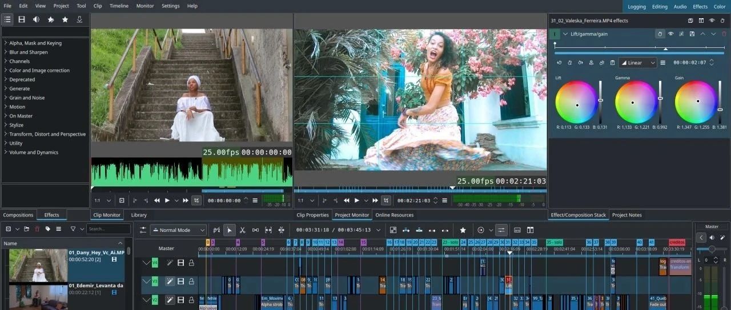Open the Compositions tab
Viewport: 731px width, 310px height.
pyautogui.click(x=18, y=215)
